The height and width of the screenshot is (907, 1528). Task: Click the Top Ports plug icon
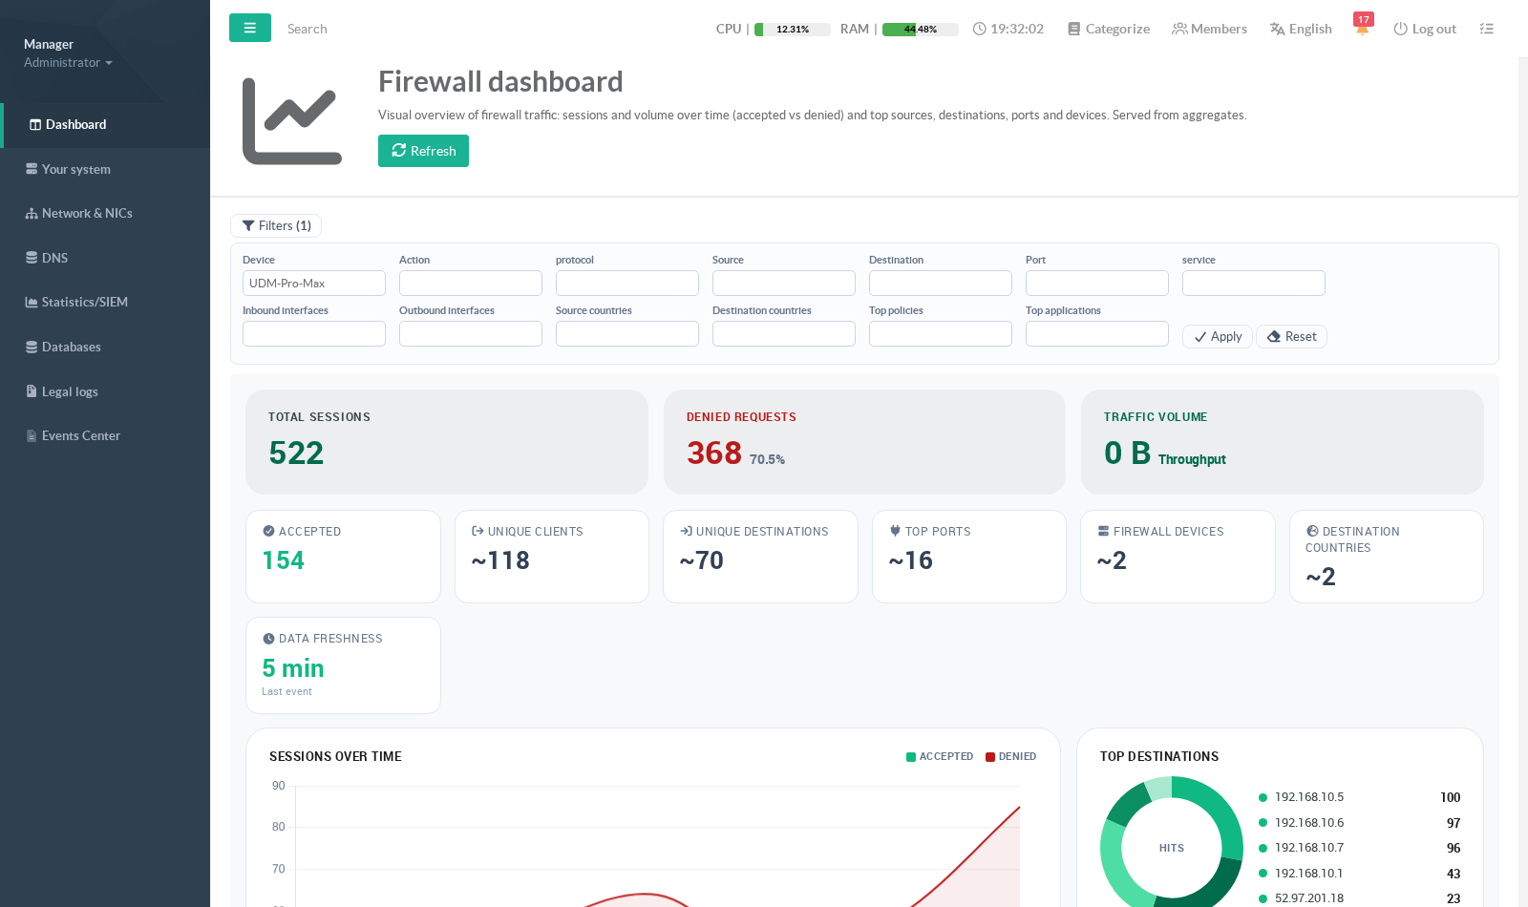tap(895, 531)
